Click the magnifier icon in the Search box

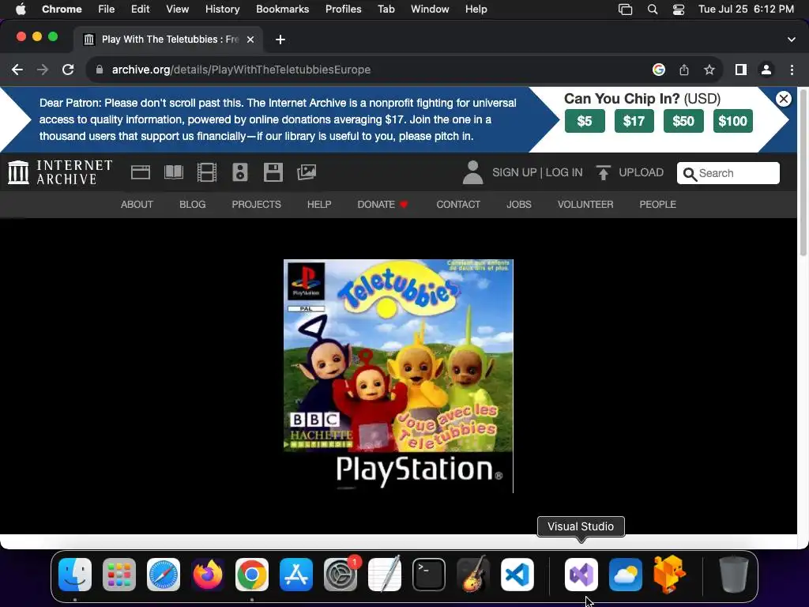pyautogui.click(x=689, y=174)
